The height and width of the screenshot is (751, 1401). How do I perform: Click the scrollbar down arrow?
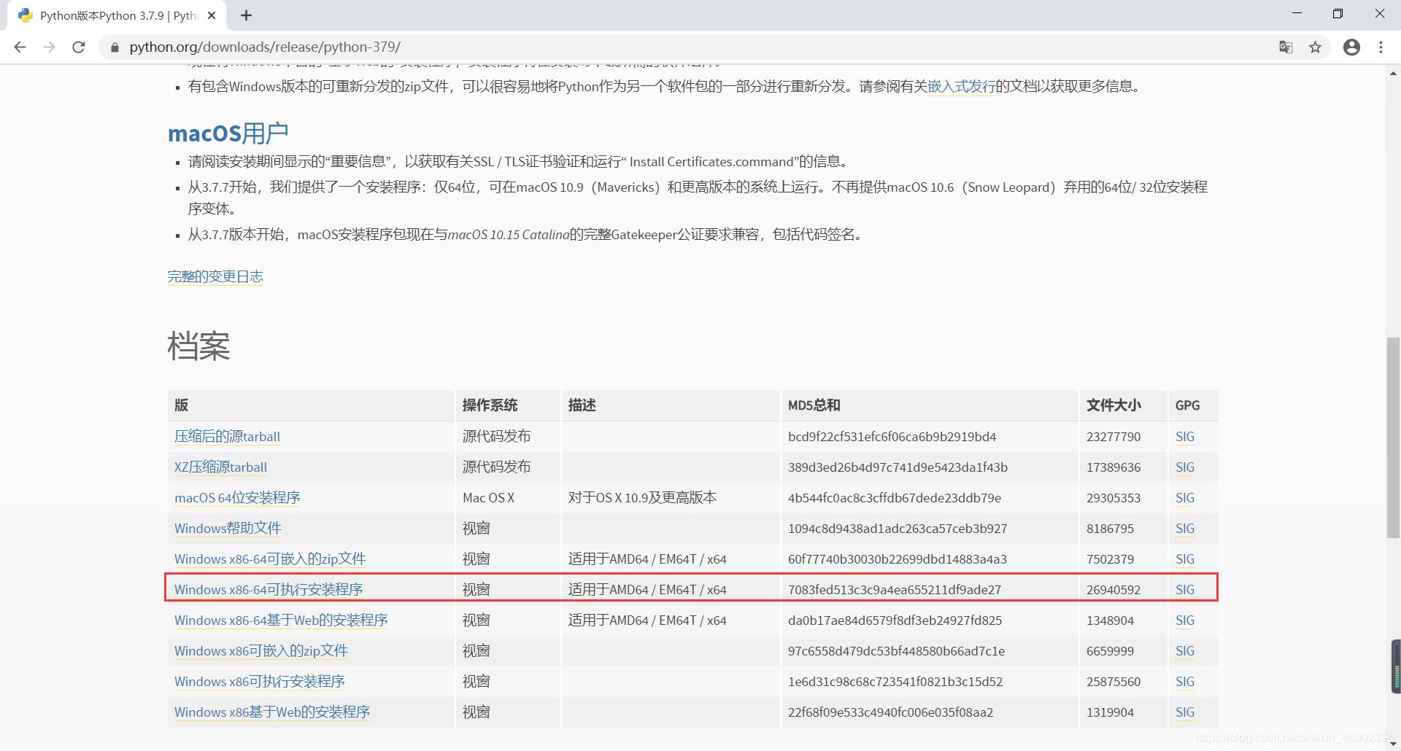1393,744
